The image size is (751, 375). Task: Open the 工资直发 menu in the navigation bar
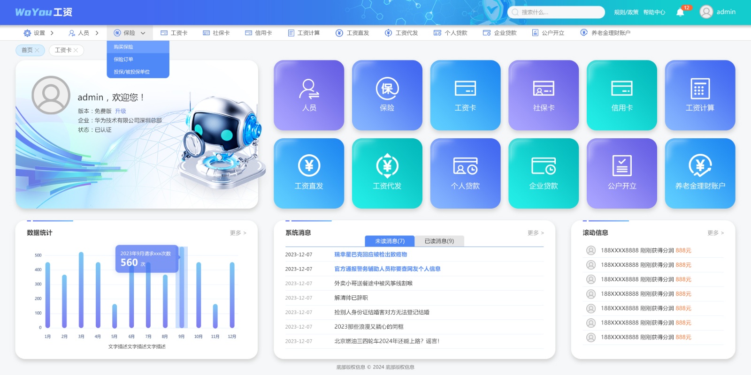pyautogui.click(x=352, y=33)
